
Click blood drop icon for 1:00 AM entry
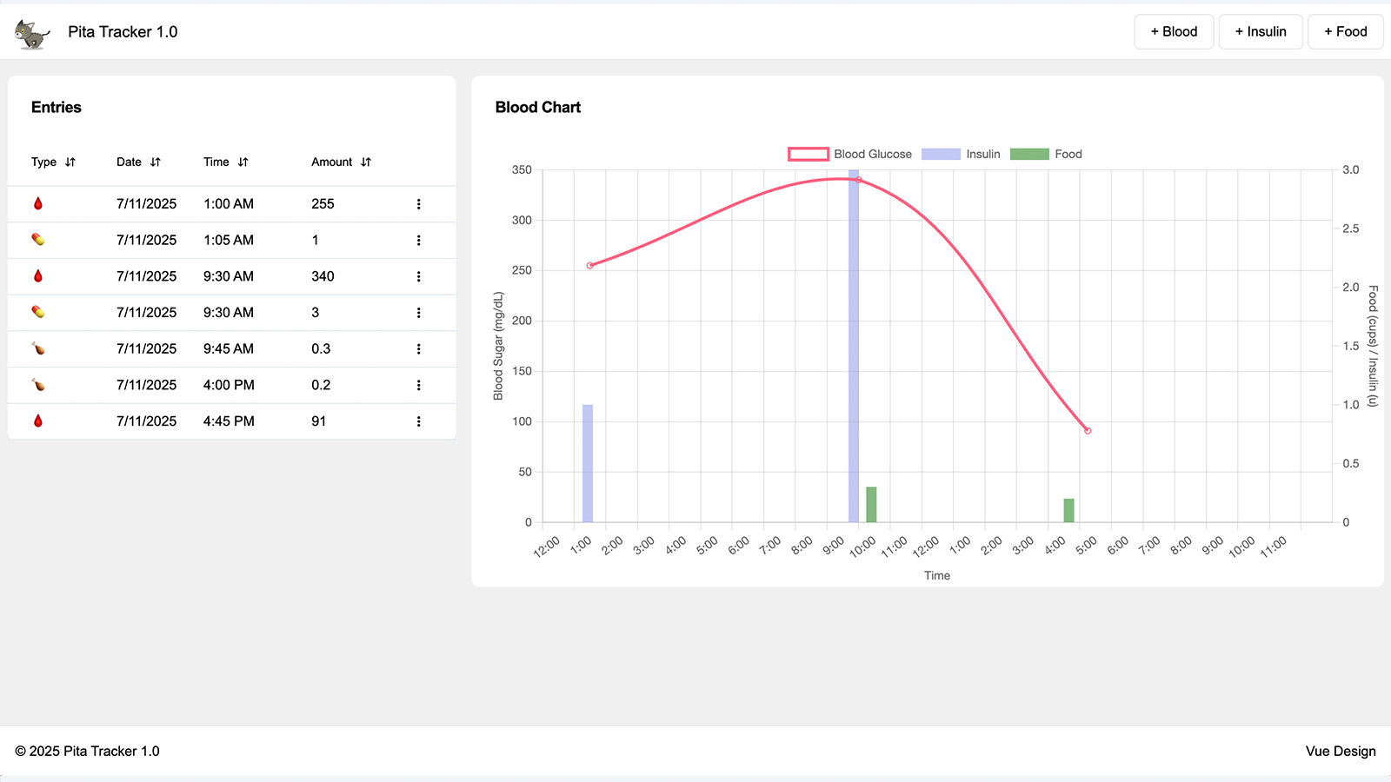point(38,204)
